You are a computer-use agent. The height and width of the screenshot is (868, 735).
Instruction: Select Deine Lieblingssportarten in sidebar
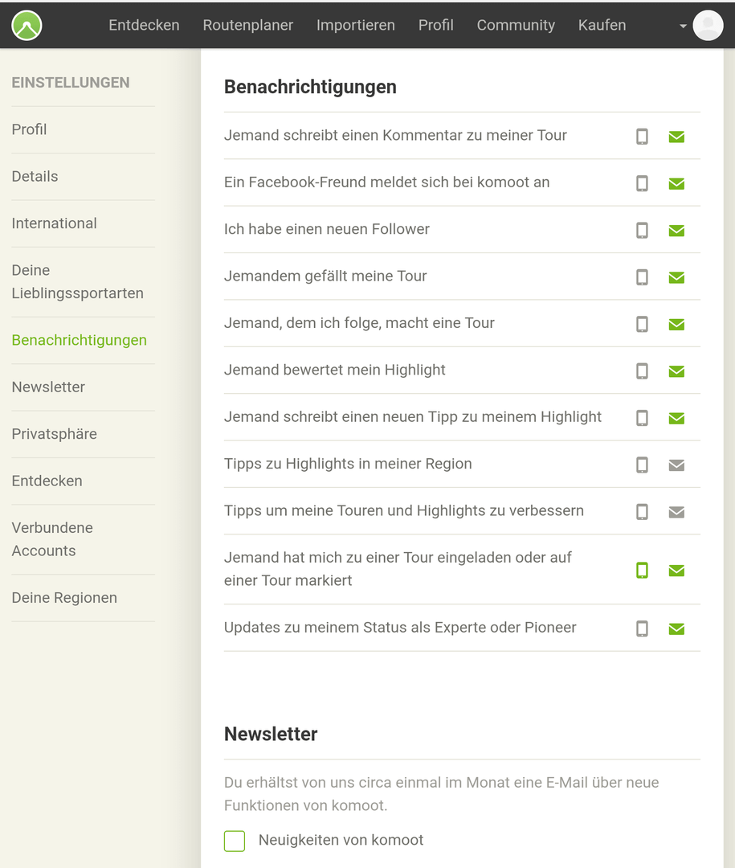[77, 282]
